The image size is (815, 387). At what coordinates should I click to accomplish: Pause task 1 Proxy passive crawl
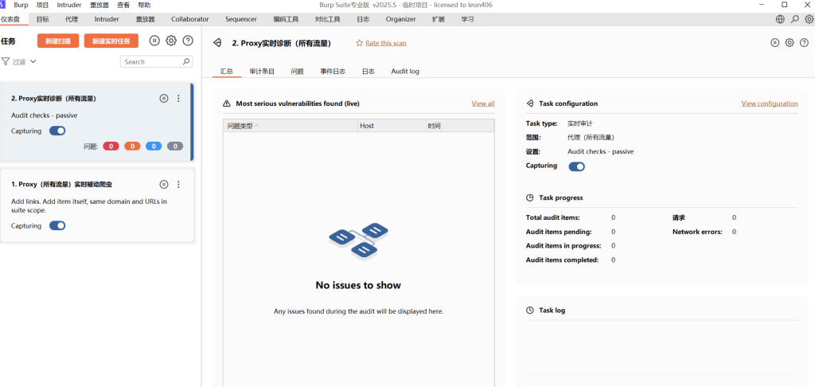[x=164, y=184]
